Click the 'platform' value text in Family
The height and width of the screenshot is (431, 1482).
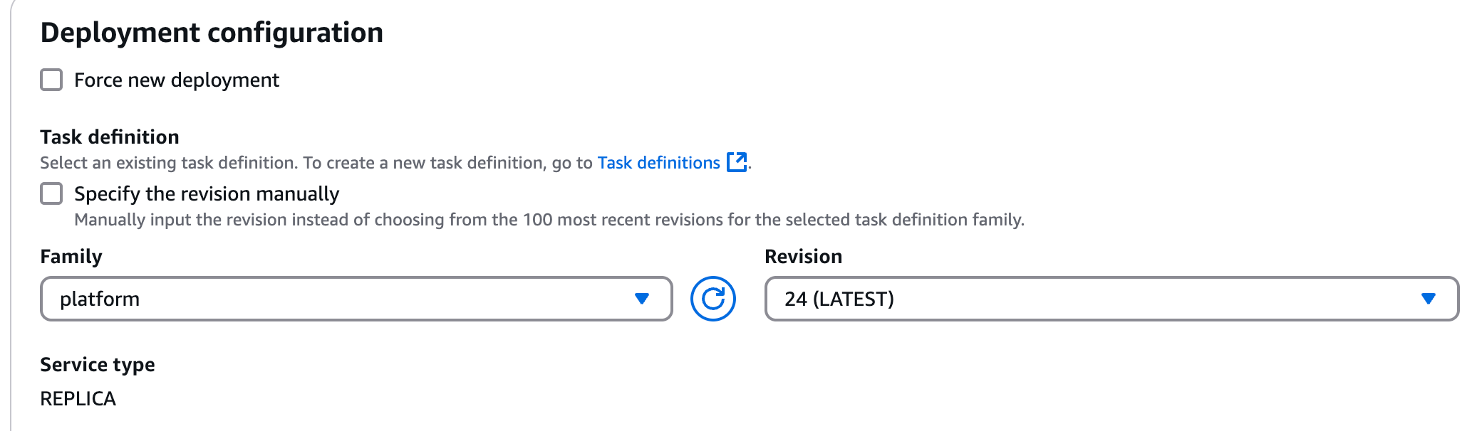100,299
